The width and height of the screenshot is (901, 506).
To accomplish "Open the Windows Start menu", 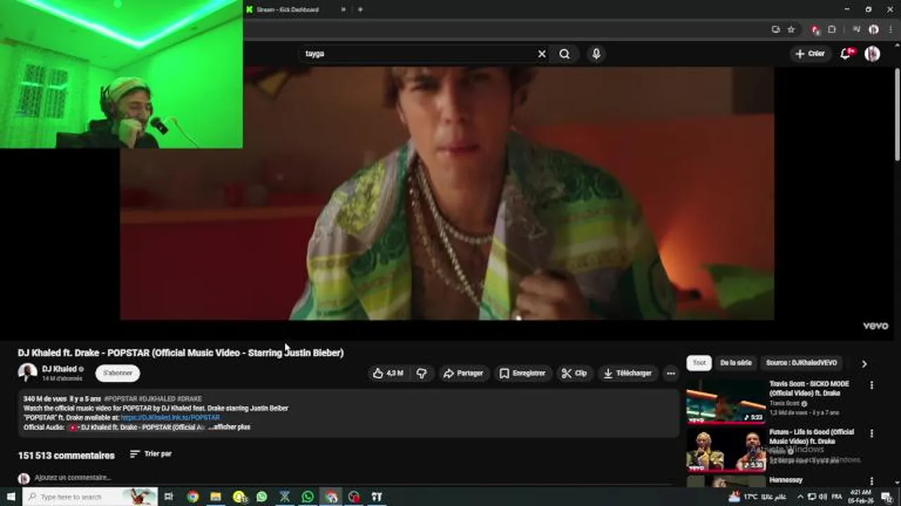I will (11, 497).
